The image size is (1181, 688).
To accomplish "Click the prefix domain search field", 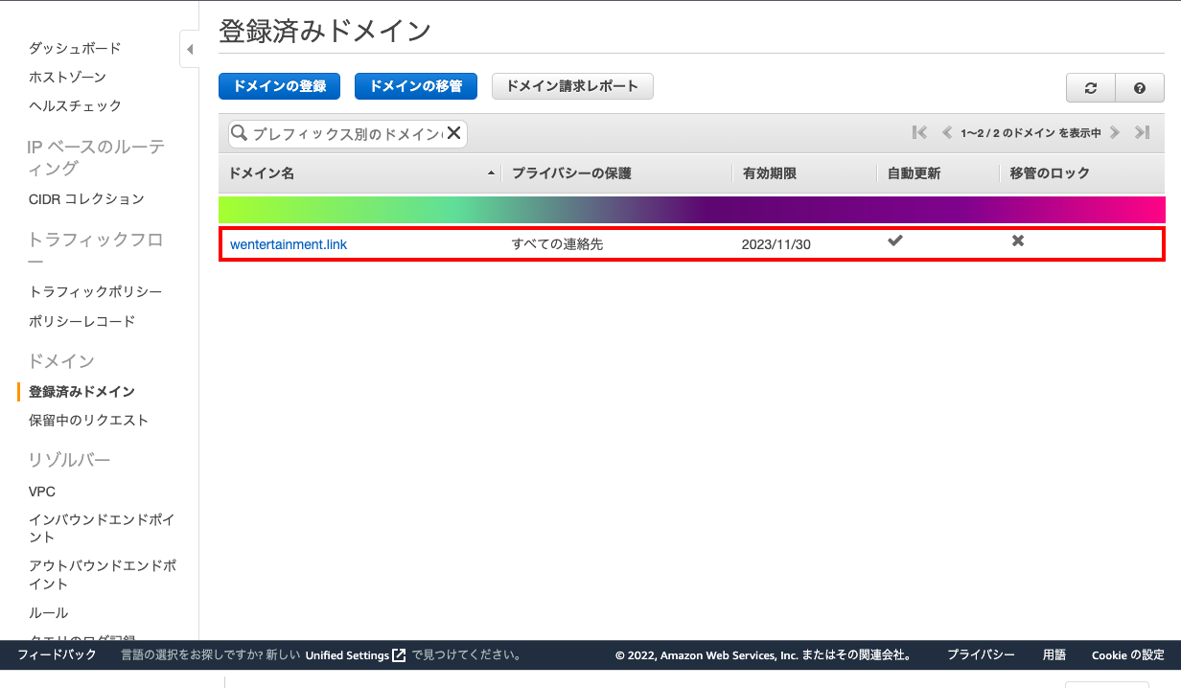I will pos(346,134).
